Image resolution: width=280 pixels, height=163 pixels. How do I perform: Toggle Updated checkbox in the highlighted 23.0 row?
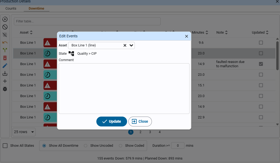261,53
